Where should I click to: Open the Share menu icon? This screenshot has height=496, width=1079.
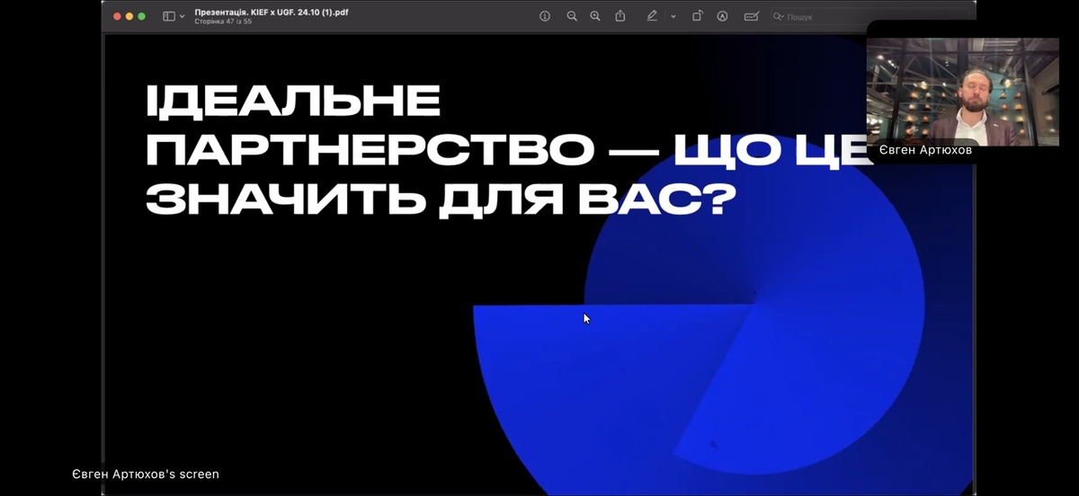[x=620, y=16]
